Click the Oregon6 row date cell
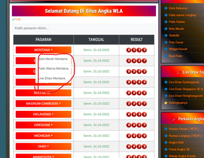 96,125
